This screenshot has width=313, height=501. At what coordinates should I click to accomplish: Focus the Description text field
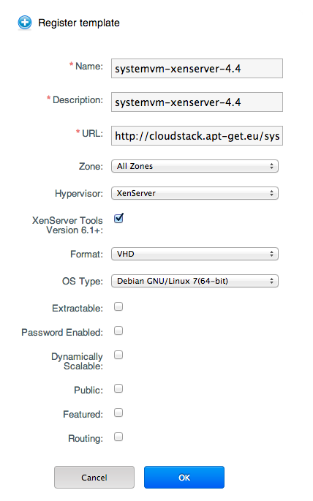[x=197, y=102]
